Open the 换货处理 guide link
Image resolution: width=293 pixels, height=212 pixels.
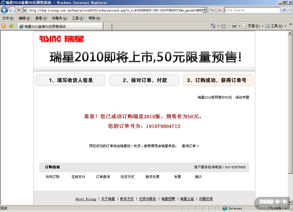[x=152, y=177]
